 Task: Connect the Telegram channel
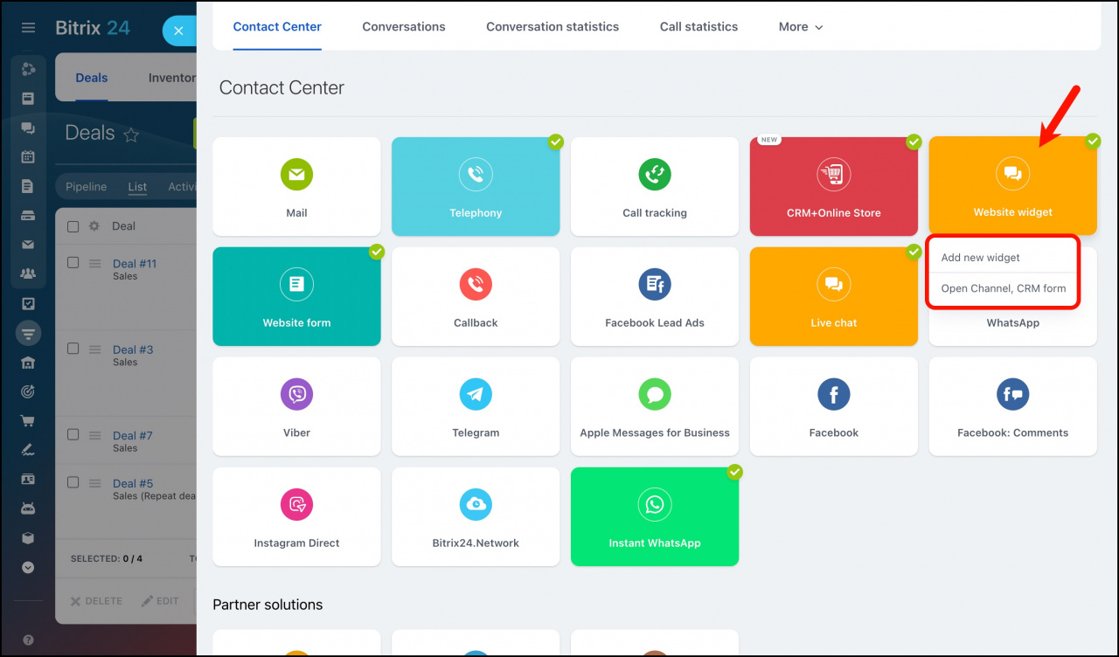pyautogui.click(x=476, y=406)
